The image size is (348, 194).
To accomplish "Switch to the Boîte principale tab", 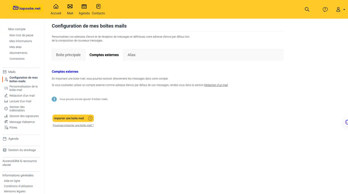I will tap(68, 55).
